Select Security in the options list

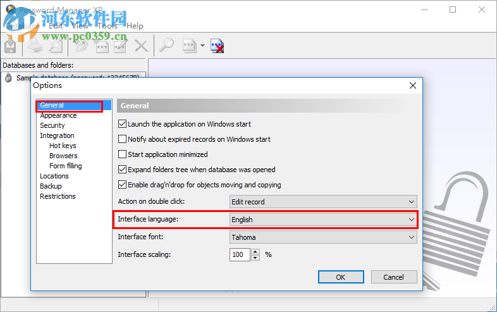[x=52, y=125]
